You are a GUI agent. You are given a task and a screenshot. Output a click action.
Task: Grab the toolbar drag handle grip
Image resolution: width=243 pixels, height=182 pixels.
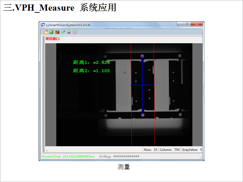point(41,32)
